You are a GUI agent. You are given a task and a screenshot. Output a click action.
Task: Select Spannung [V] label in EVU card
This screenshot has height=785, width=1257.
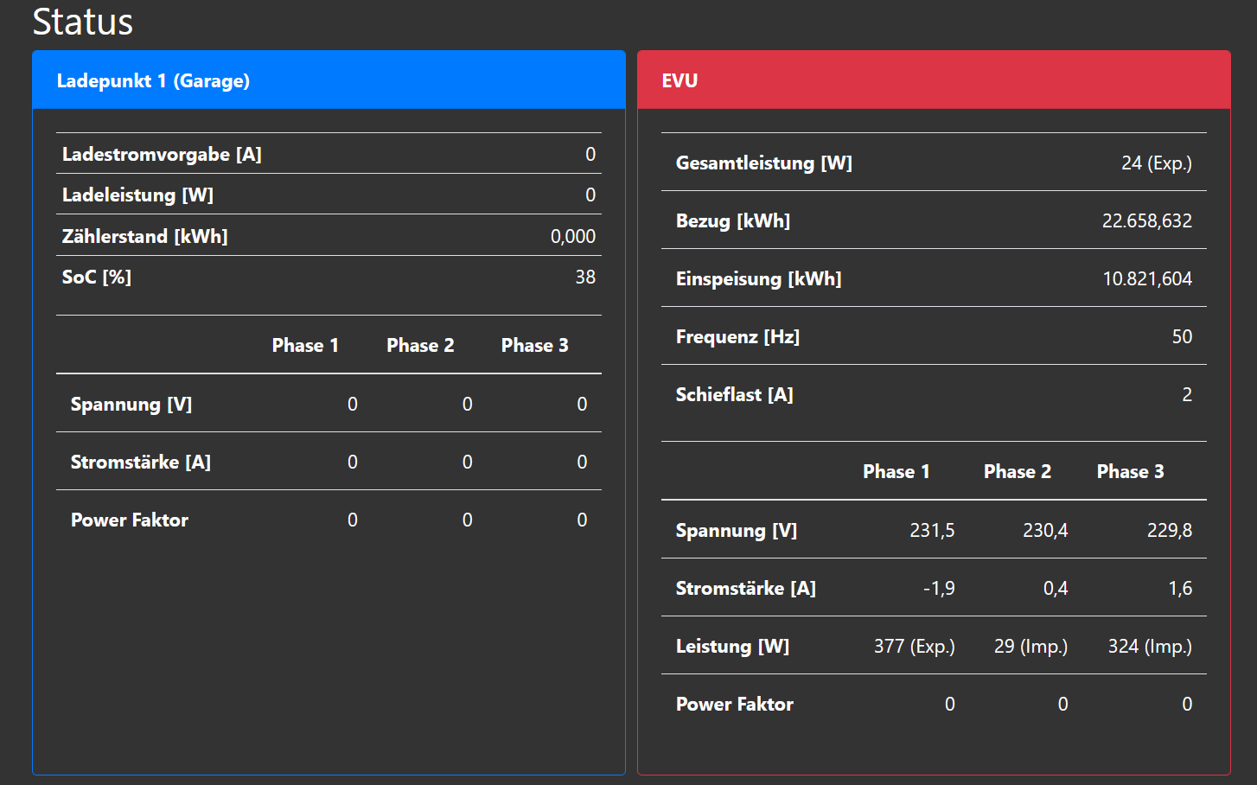tap(737, 530)
